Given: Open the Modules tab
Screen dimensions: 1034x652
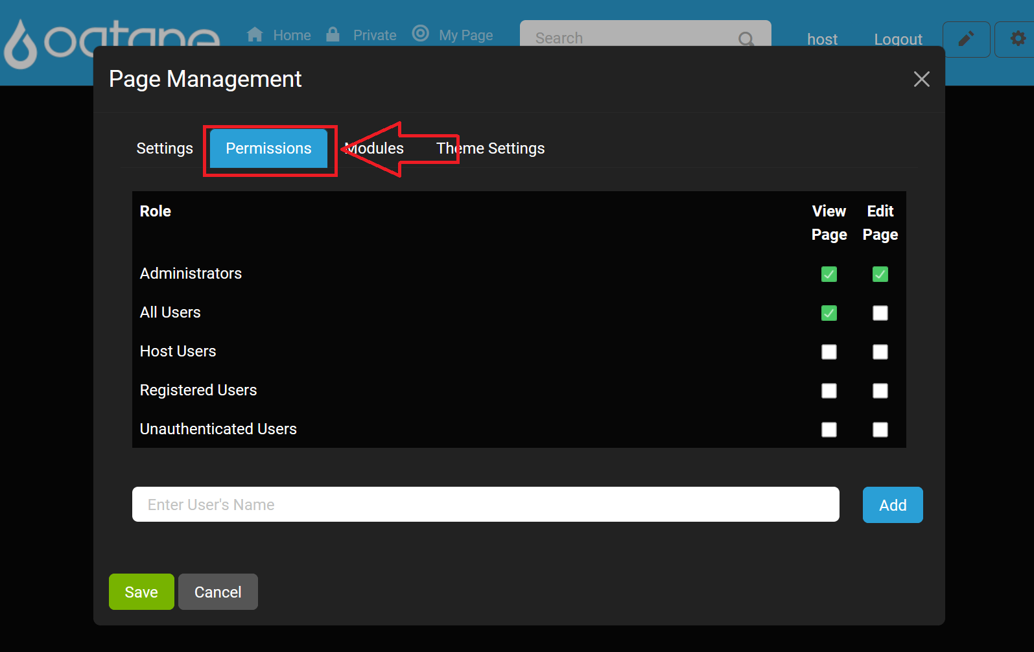Looking at the screenshot, I should (374, 148).
